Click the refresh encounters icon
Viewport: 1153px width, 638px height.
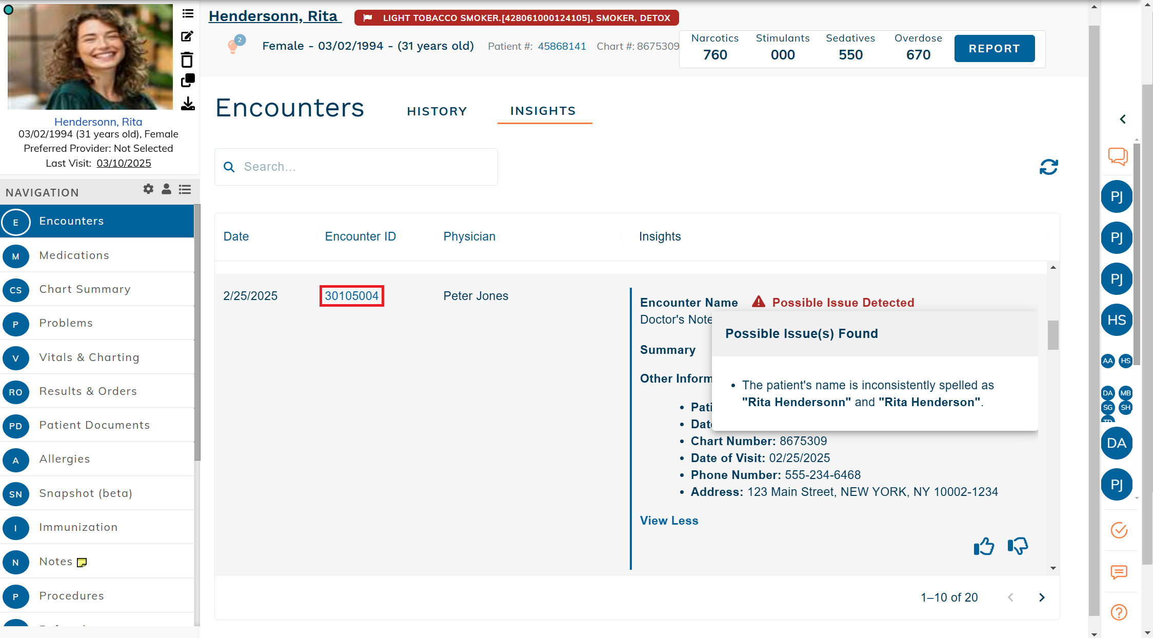(x=1048, y=167)
